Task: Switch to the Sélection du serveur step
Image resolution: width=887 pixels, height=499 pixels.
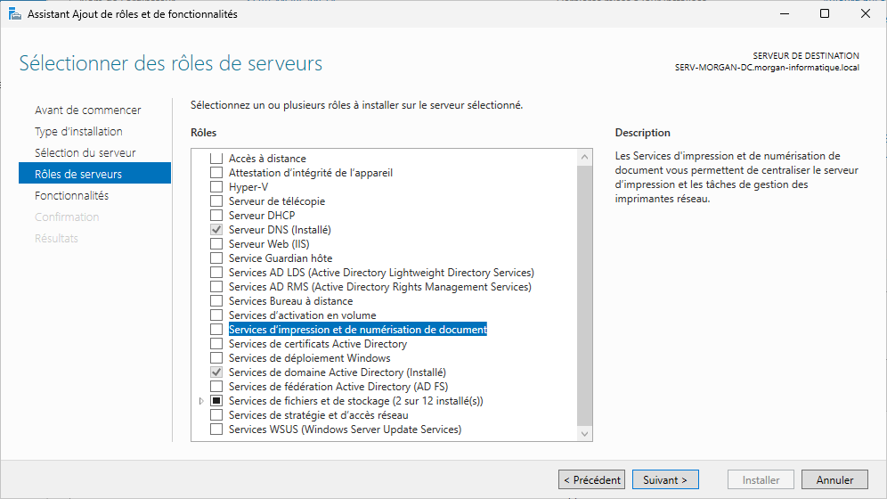Action: (85, 153)
